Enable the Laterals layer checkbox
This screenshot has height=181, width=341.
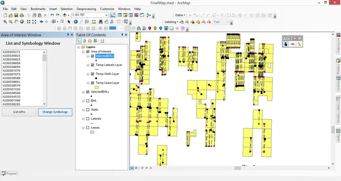click(88, 119)
